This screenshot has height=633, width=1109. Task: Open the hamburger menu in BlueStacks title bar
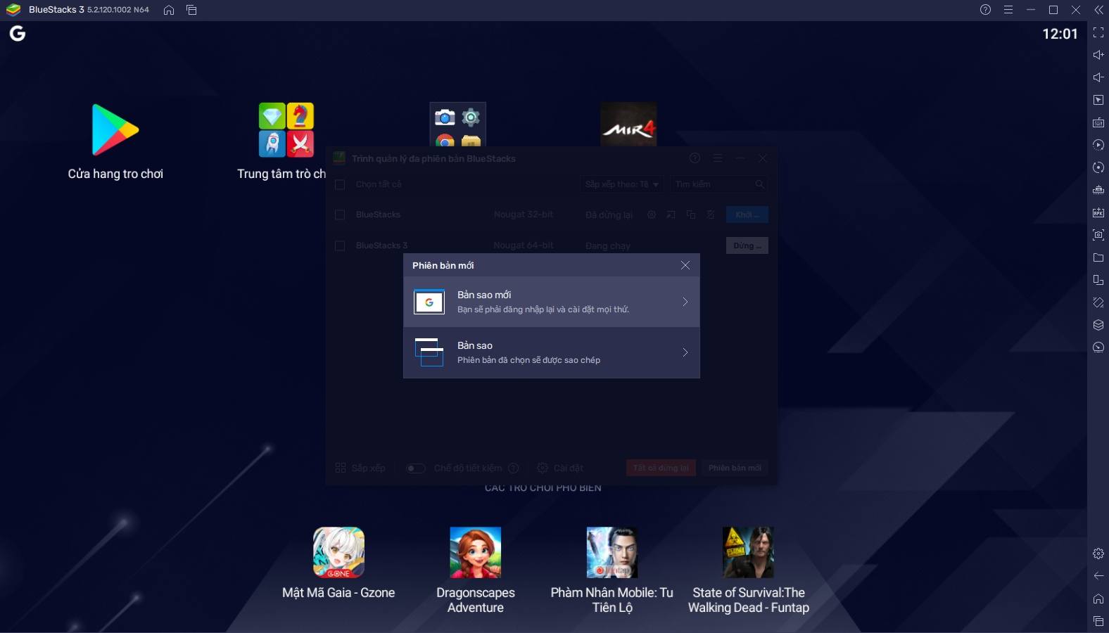[1008, 10]
